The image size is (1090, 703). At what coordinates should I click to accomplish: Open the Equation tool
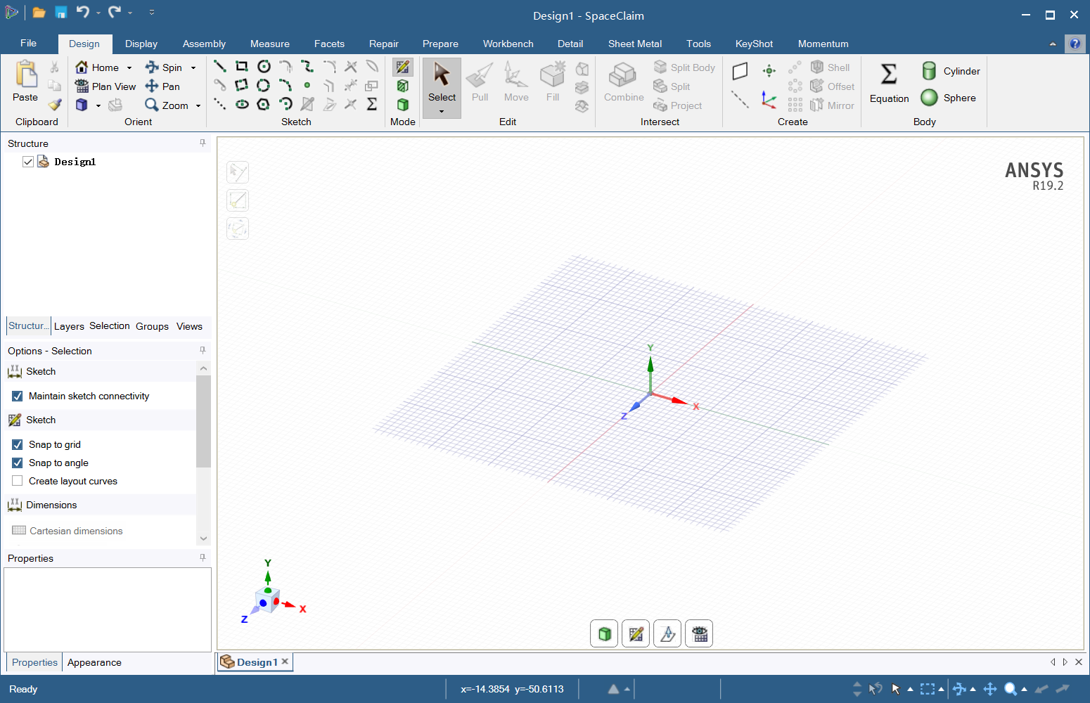click(888, 84)
